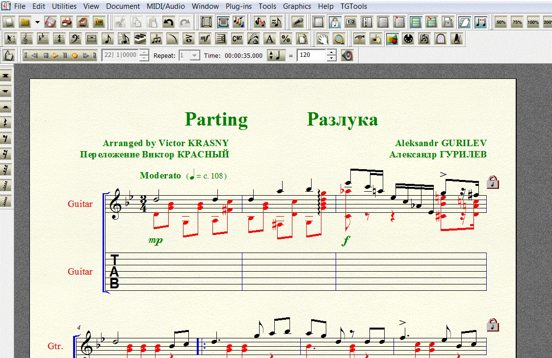
Task: Click the lock icon beside first system
Action: click(x=493, y=182)
